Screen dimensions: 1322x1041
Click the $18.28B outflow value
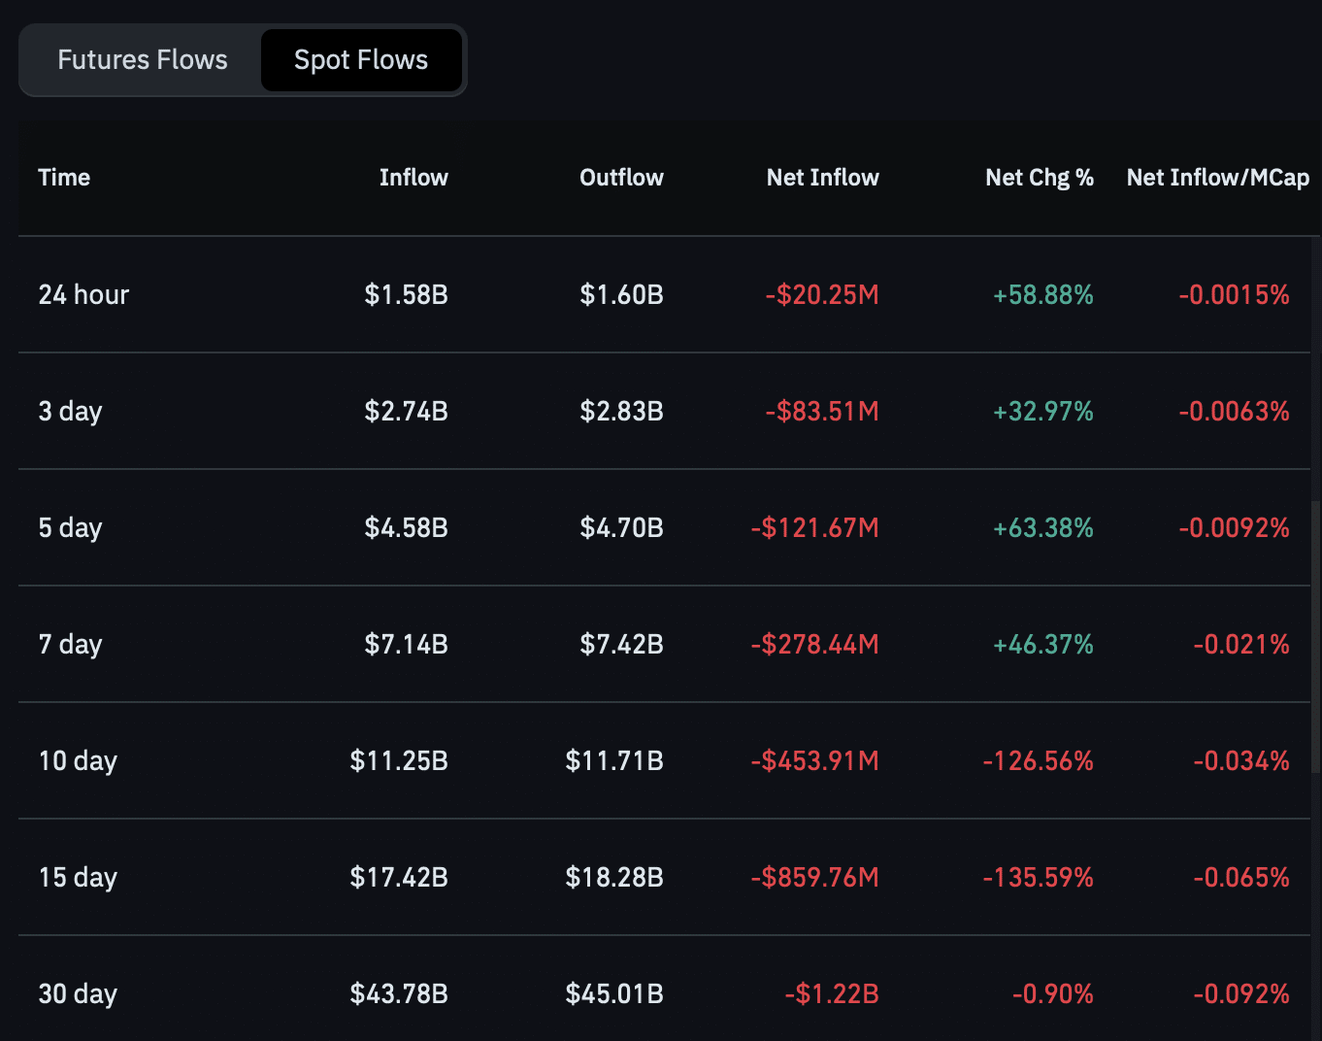click(x=614, y=877)
